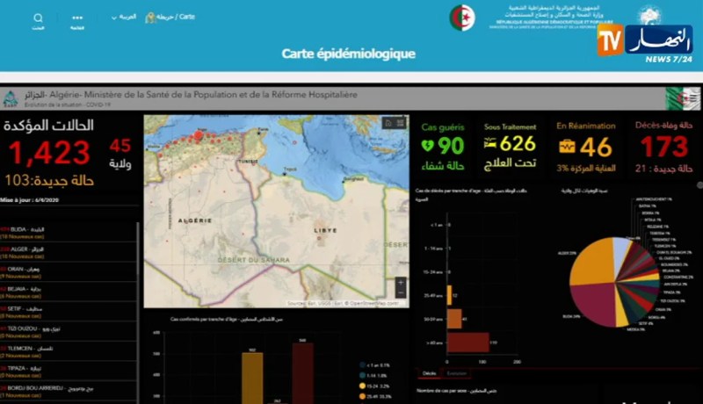Zoom out on the map with minus
703x404 pixels.
point(401,293)
